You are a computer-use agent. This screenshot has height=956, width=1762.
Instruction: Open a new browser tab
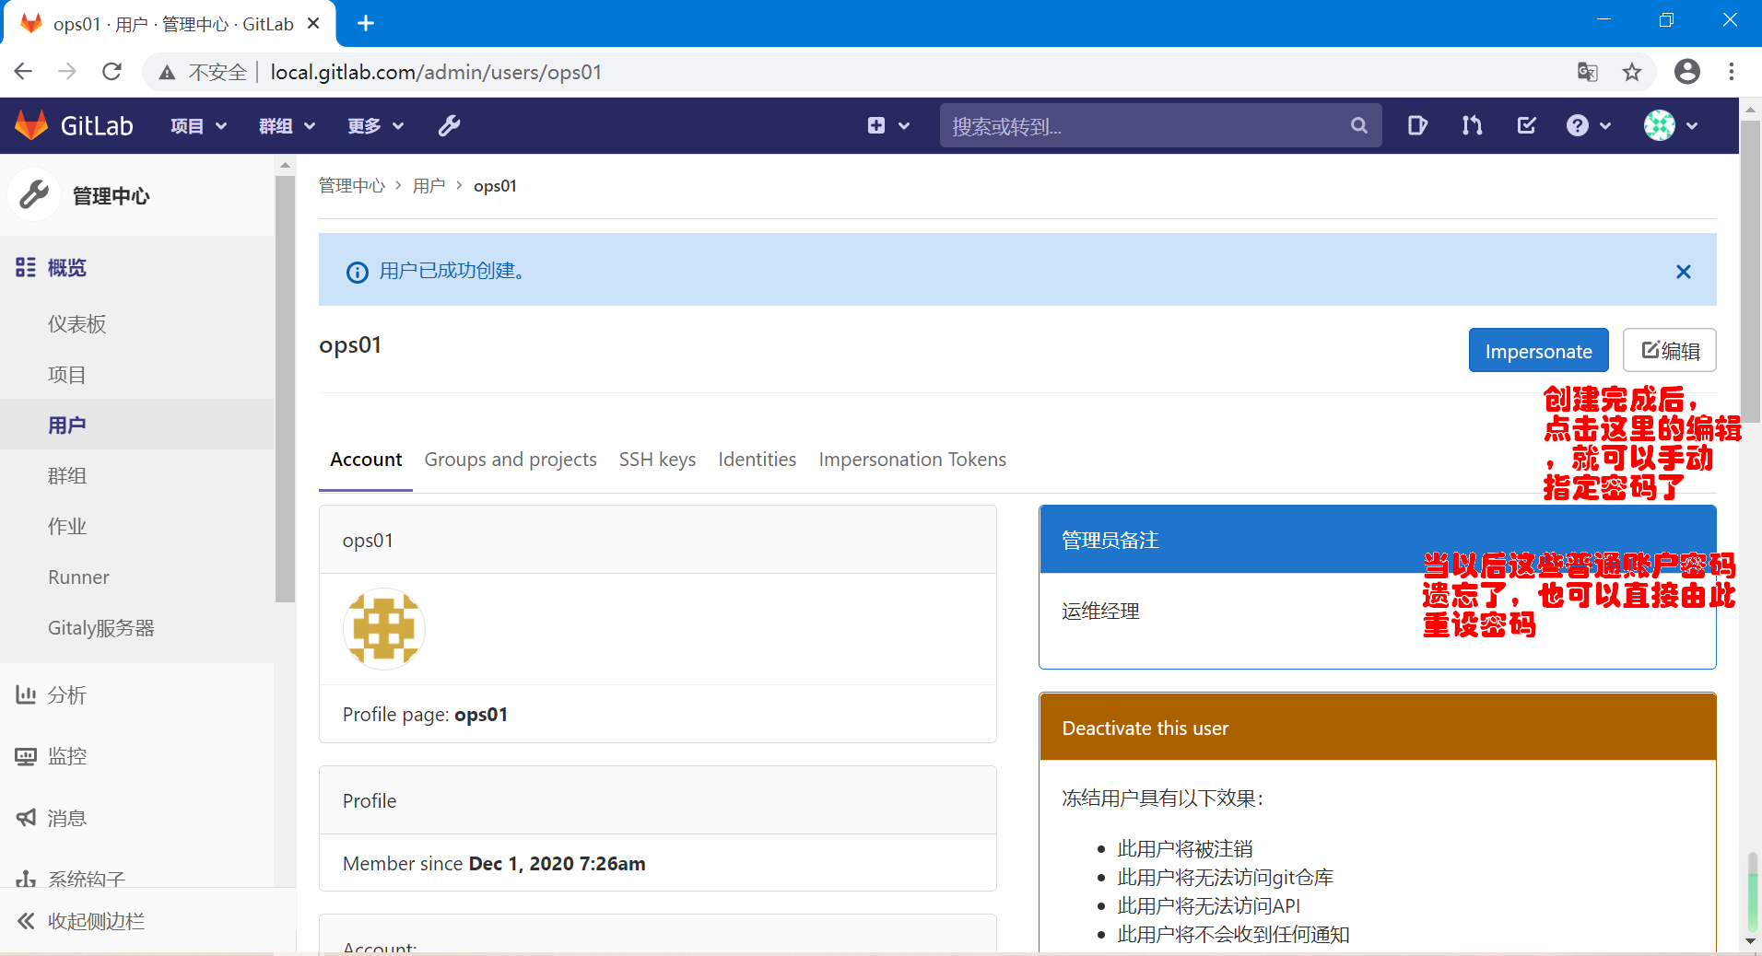tap(366, 23)
